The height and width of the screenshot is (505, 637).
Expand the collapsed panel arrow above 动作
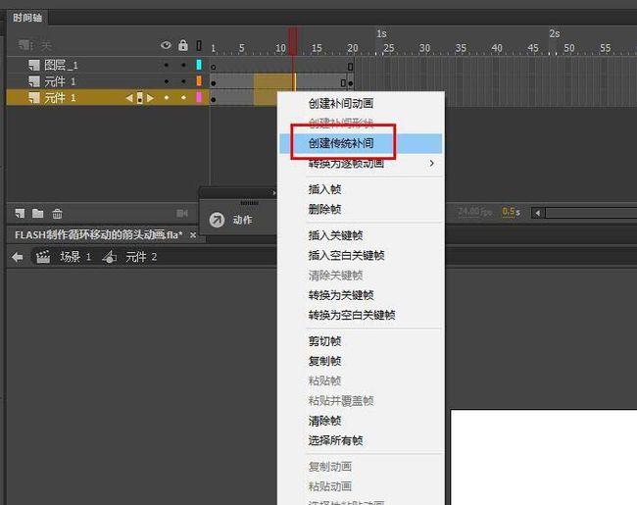pos(274,193)
